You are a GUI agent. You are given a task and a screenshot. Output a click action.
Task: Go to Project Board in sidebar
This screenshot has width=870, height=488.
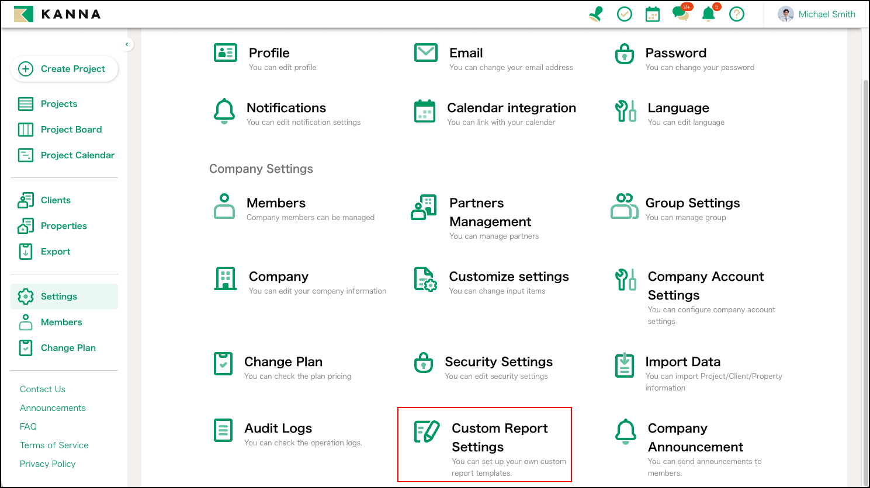[x=71, y=130]
